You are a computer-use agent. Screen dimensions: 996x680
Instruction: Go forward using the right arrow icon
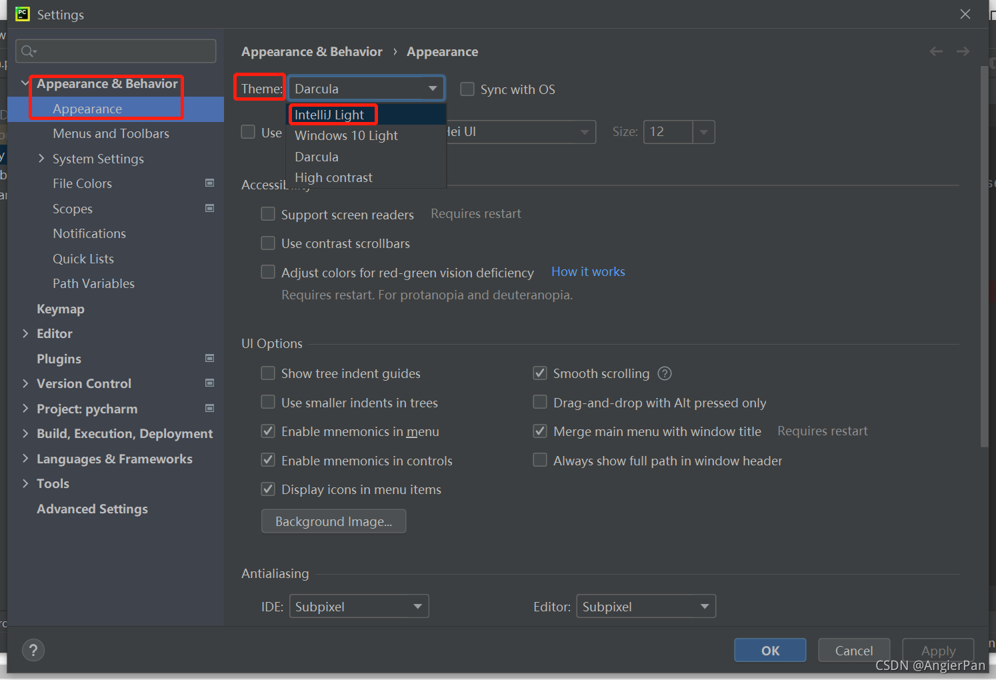[963, 51]
